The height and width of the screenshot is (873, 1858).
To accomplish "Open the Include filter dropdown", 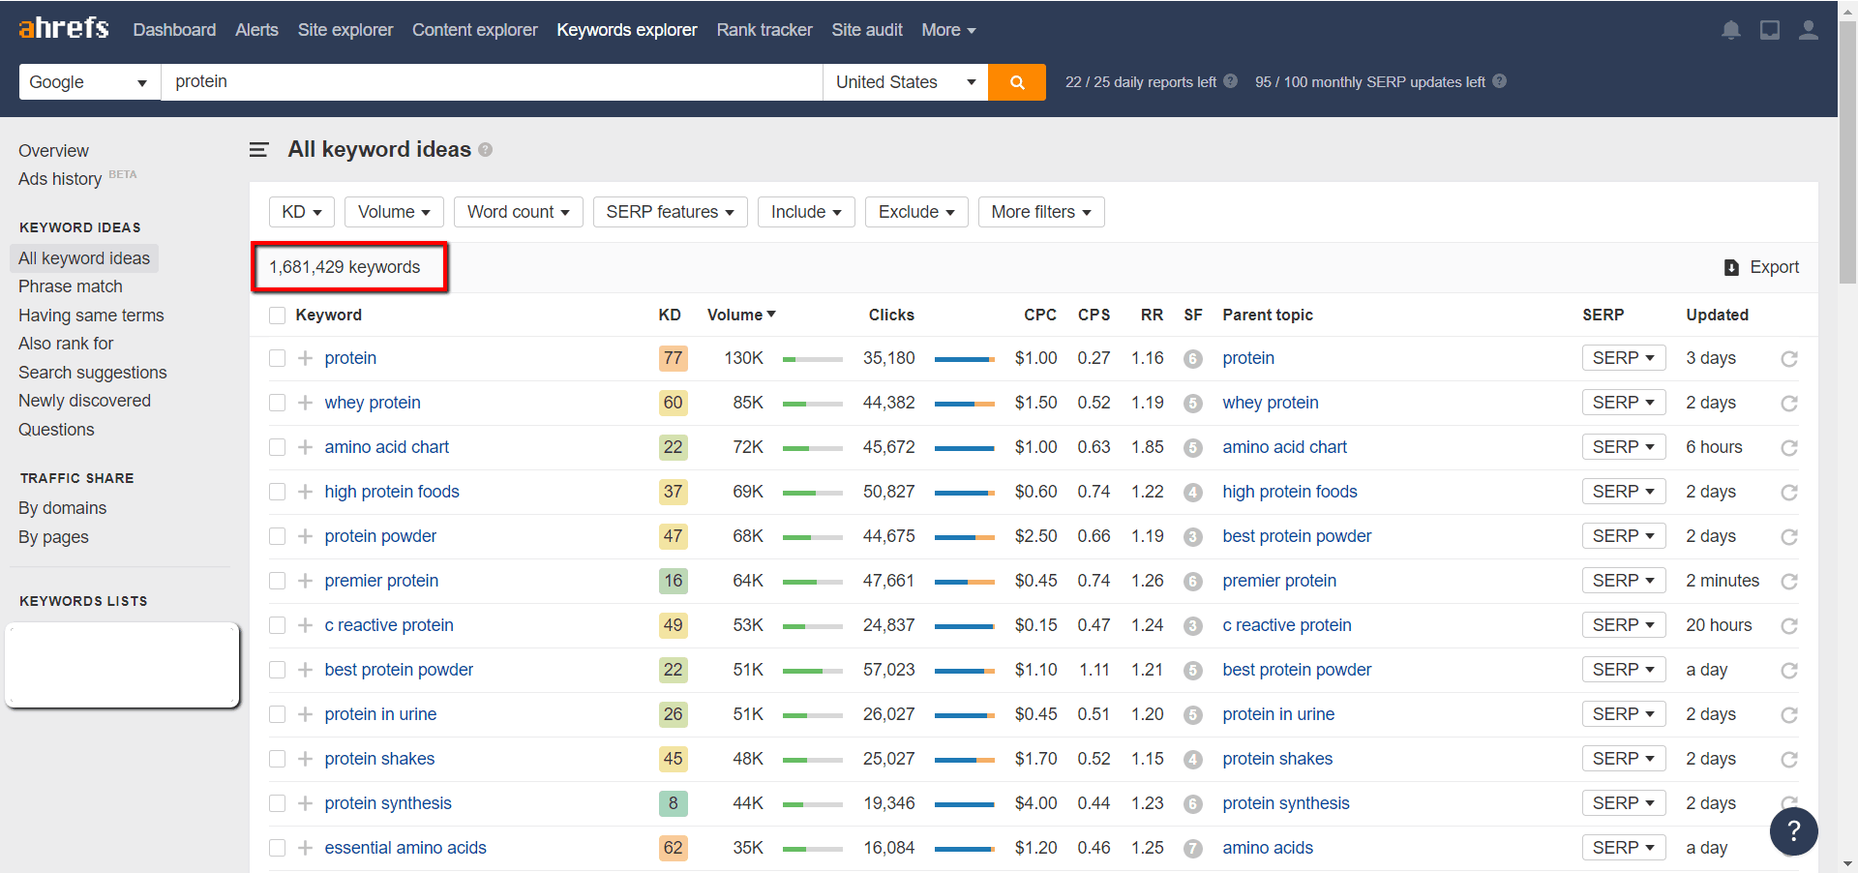I will pyautogui.click(x=806, y=212).
